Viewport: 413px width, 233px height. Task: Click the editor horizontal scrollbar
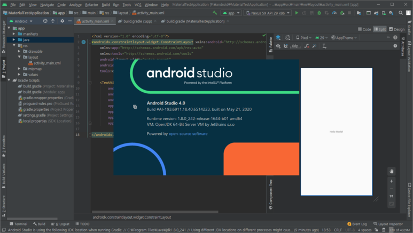pyautogui.click(x=155, y=212)
